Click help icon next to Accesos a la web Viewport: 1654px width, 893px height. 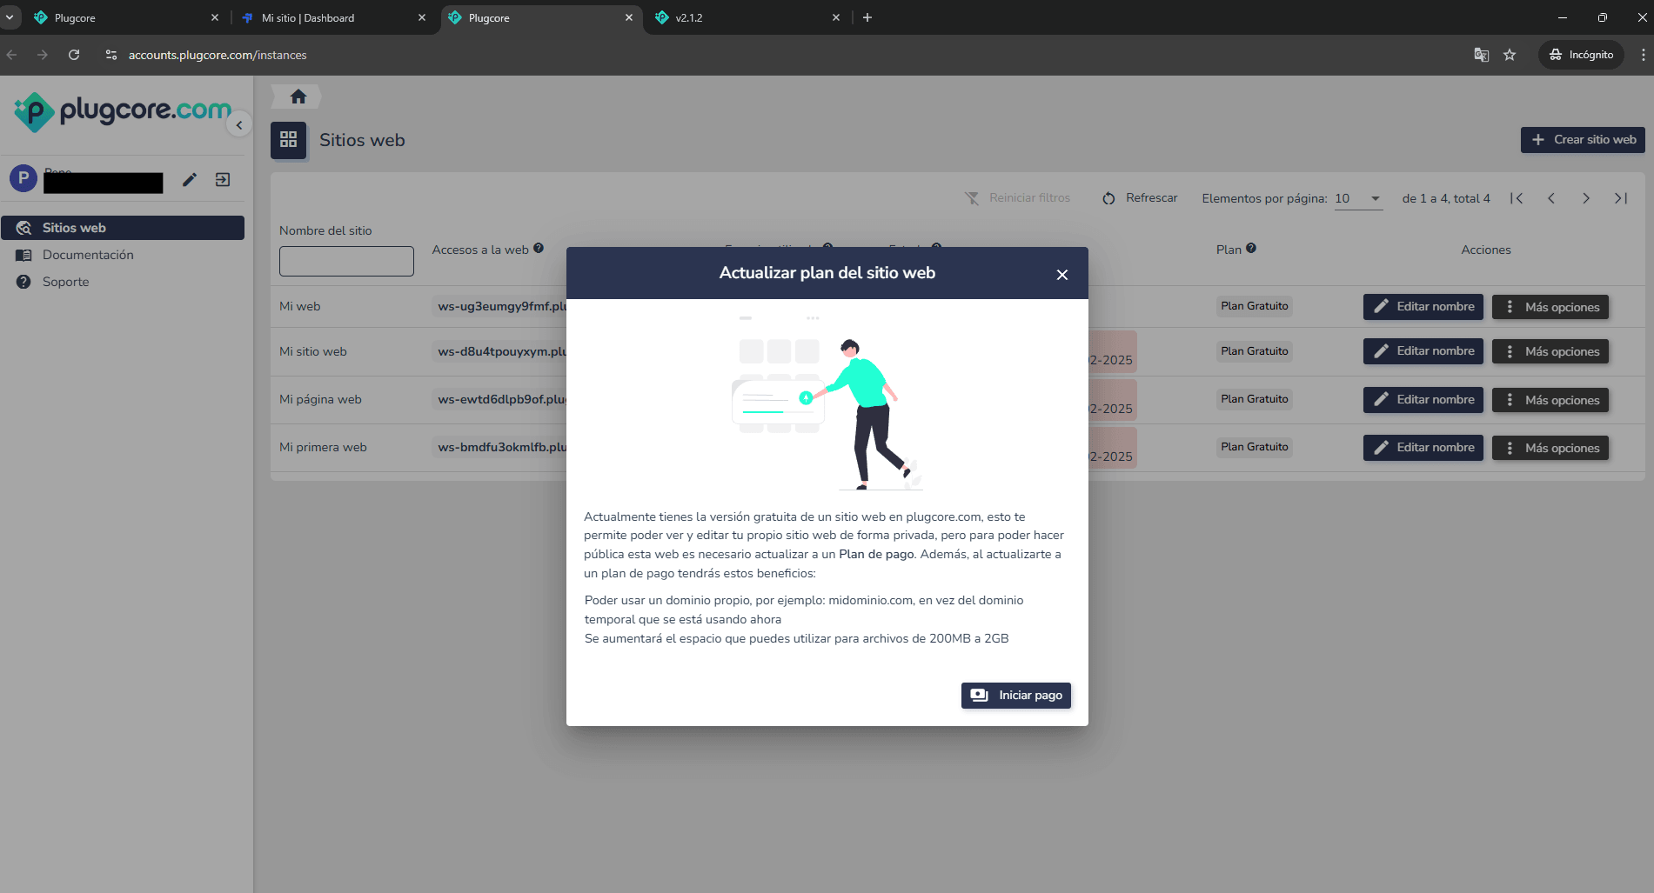[539, 249]
